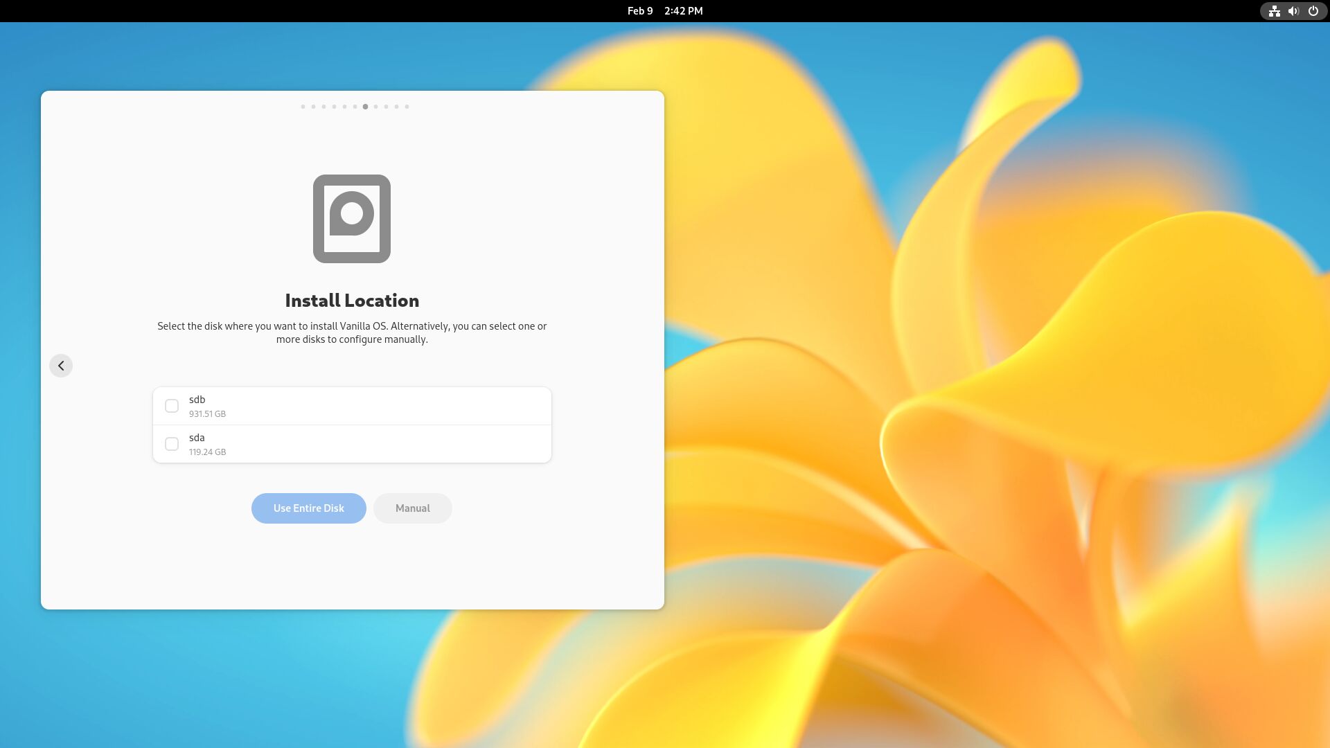Viewport: 1330px width, 748px height.
Task: Select the sdb 931.51 GB disk row
Action: point(352,406)
